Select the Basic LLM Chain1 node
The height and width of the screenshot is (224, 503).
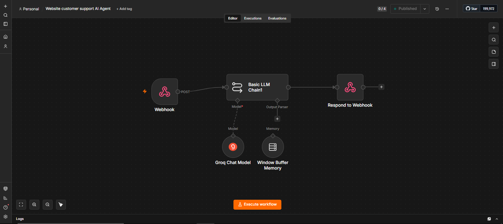(257, 87)
